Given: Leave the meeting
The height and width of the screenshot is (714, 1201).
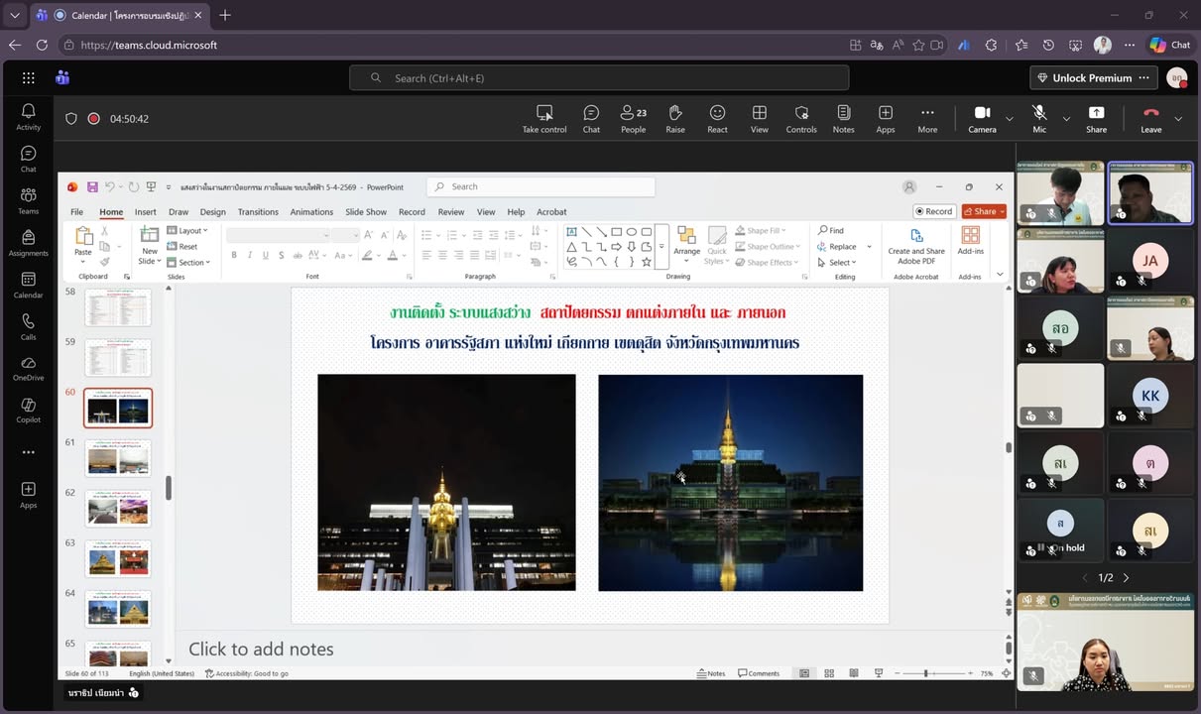Looking at the screenshot, I should [x=1150, y=118].
